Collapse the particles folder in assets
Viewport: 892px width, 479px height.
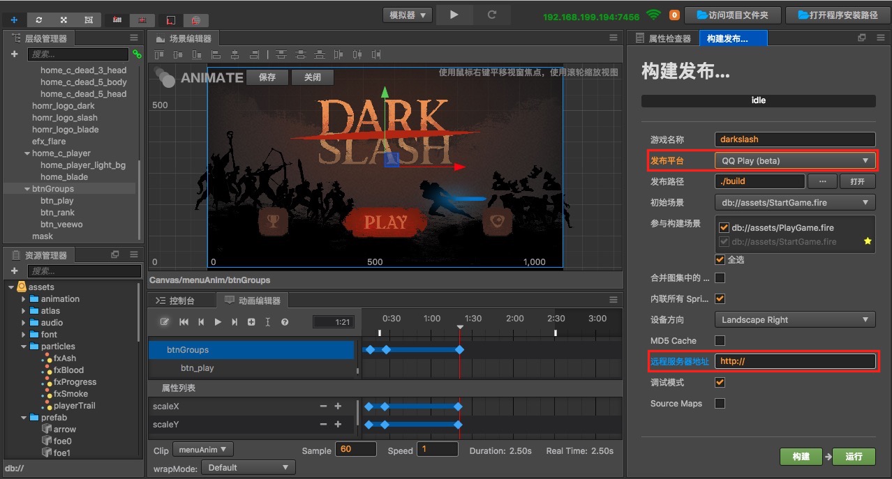(x=24, y=347)
